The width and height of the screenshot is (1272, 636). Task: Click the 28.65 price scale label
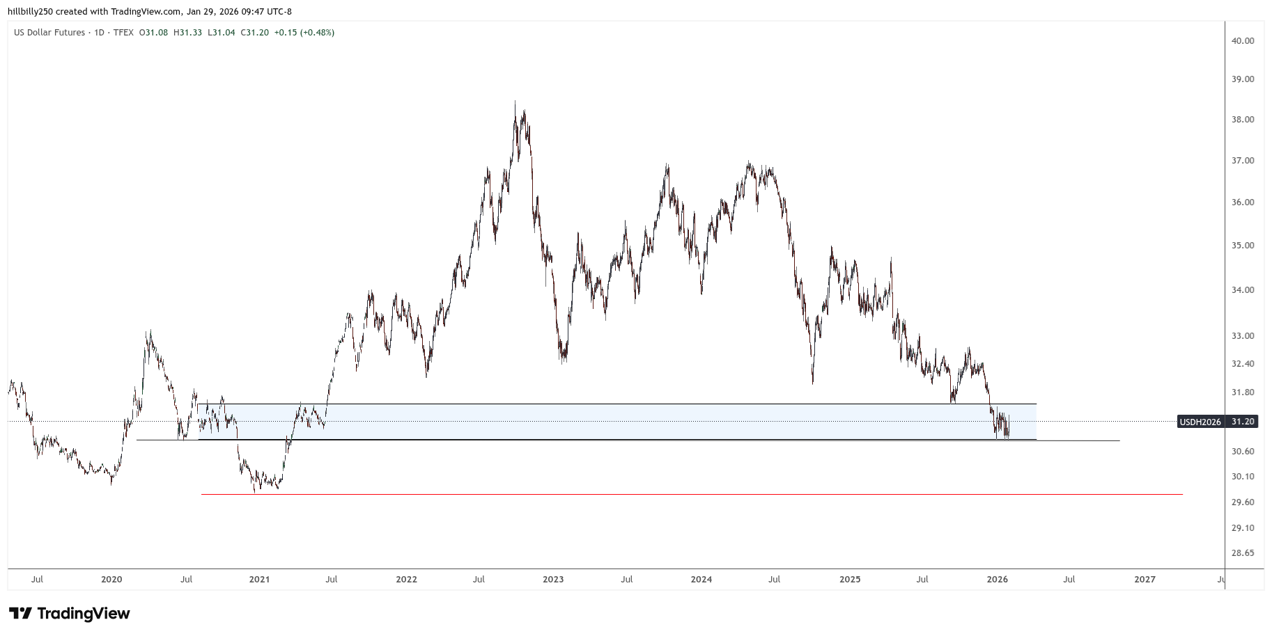[1243, 553]
